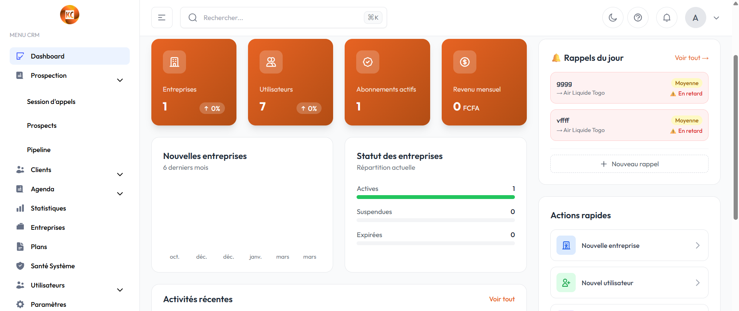Viewport: 739px width, 311px height.
Task: Click the Nouvelle entreprise blue building icon
Action: [566, 245]
